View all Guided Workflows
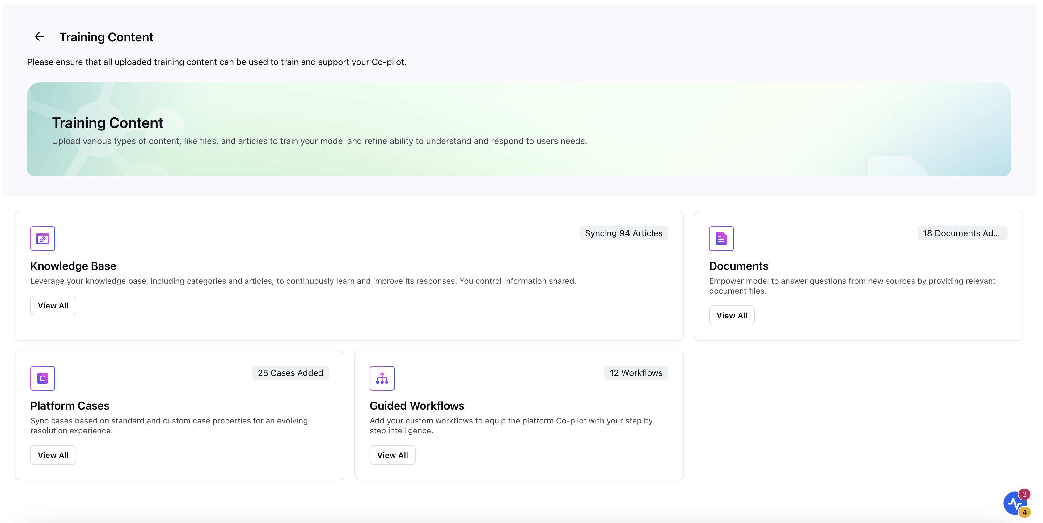1043x523 pixels. pyautogui.click(x=392, y=455)
